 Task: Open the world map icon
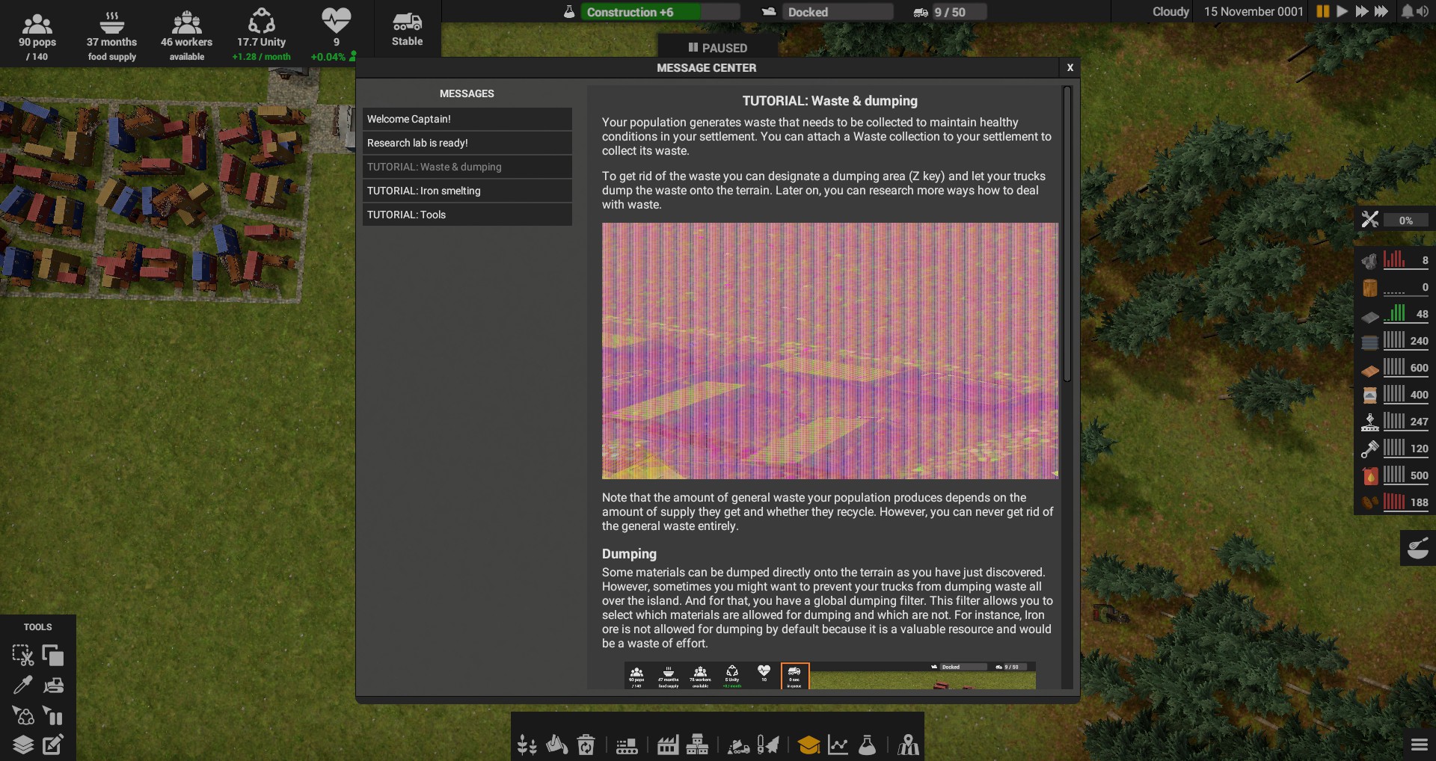point(907,745)
